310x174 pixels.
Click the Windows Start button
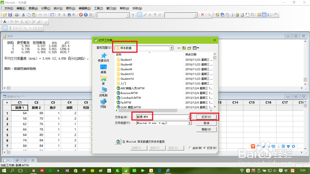coord(4,171)
